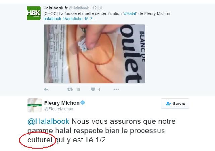215x151 pixels.
Task: Open the Fleury Michon display name
Action: point(62,103)
